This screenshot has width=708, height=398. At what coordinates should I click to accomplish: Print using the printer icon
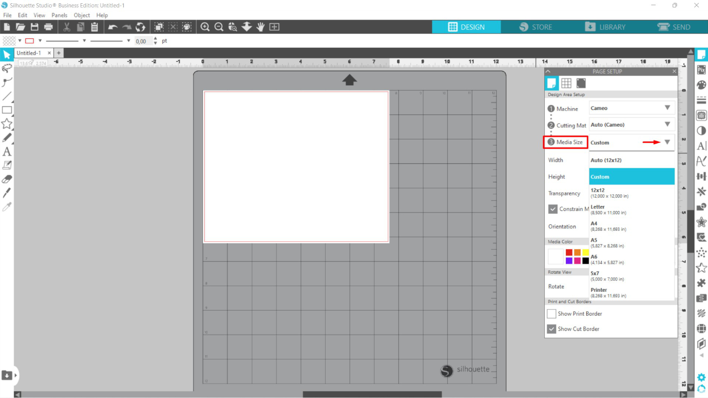tap(48, 27)
